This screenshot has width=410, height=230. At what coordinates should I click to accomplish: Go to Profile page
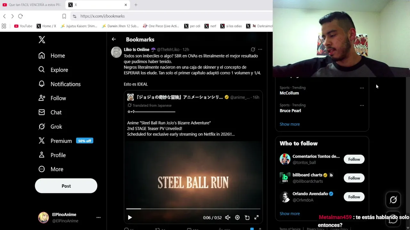point(52,155)
